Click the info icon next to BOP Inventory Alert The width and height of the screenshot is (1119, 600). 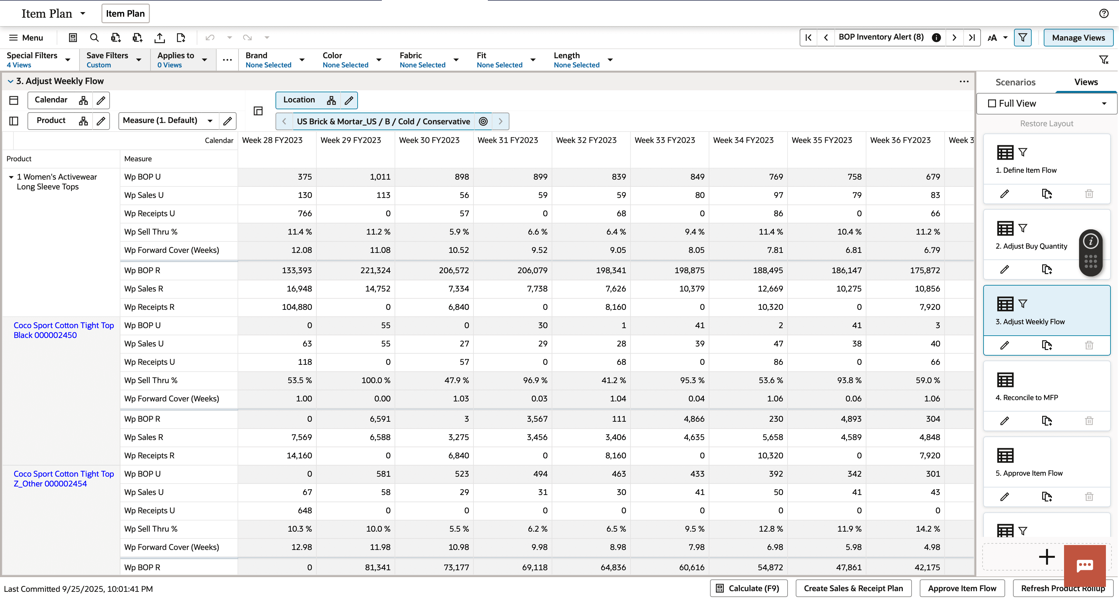coord(936,37)
